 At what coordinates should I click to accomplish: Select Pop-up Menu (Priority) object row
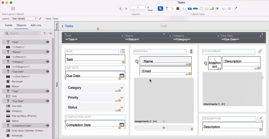pyautogui.click(x=26, y=116)
